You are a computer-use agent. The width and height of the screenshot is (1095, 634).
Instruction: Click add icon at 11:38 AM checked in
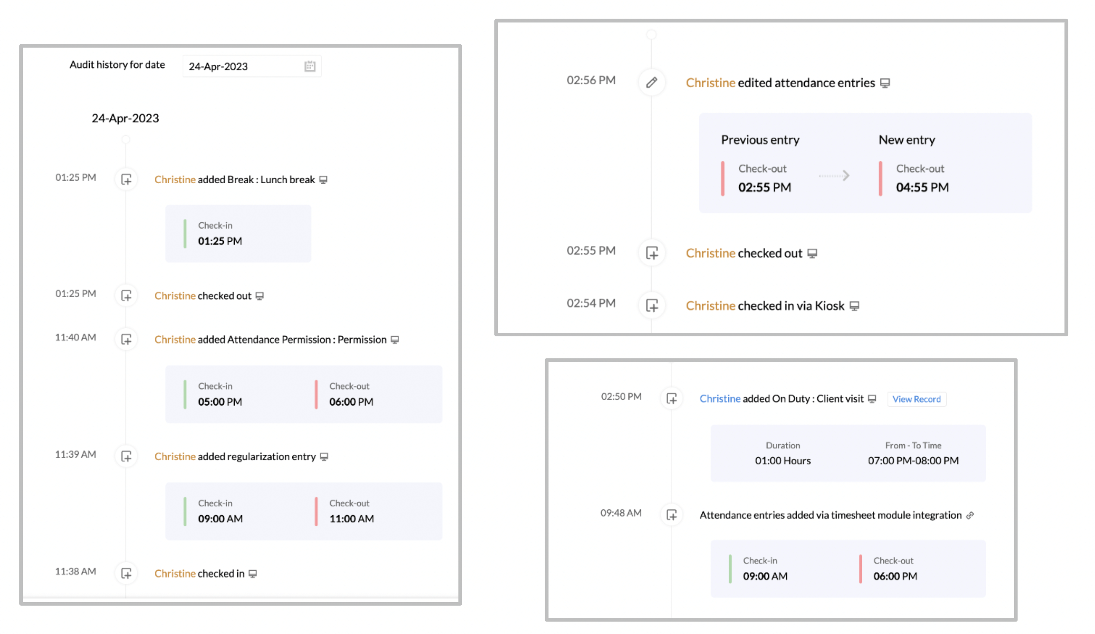(x=126, y=573)
